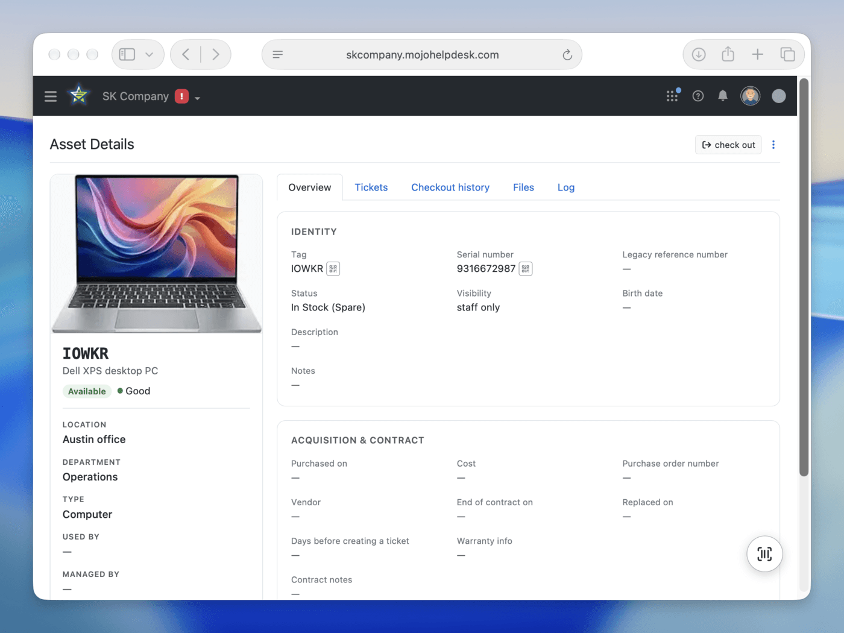Open the browser downloads icon
Screen dimensions: 844x633
pyautogui.click(x=699, y=55)
